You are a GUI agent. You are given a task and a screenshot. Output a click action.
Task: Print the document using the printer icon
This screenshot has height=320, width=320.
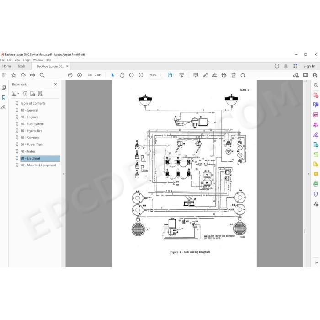coord(32,75)
